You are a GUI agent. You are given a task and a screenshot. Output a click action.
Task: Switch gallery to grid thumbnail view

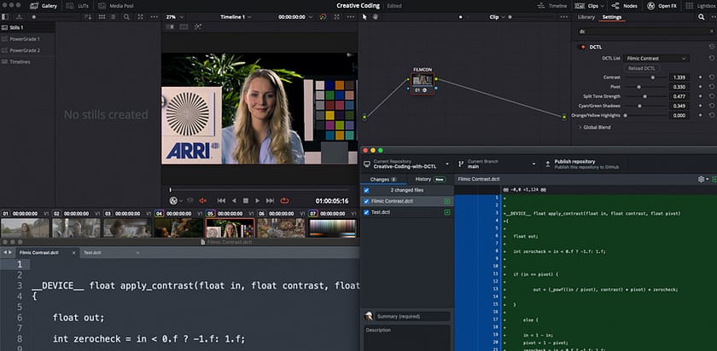click(x=102, y=17)
